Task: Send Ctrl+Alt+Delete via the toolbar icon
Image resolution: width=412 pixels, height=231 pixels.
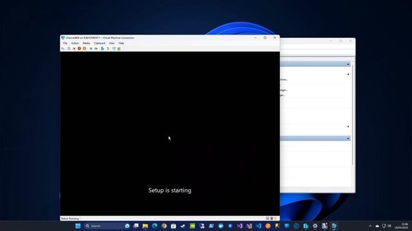Action: coord(63,49)
